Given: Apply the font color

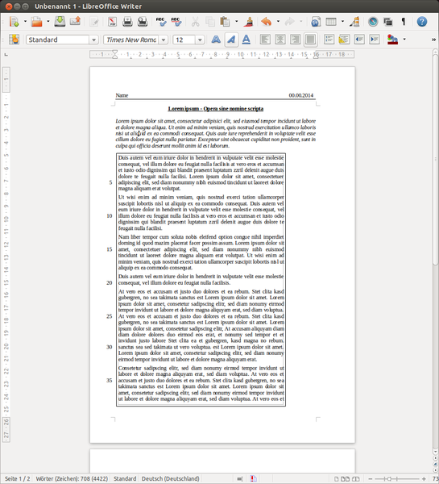Looking at the screenshot, I should (392, 40).
